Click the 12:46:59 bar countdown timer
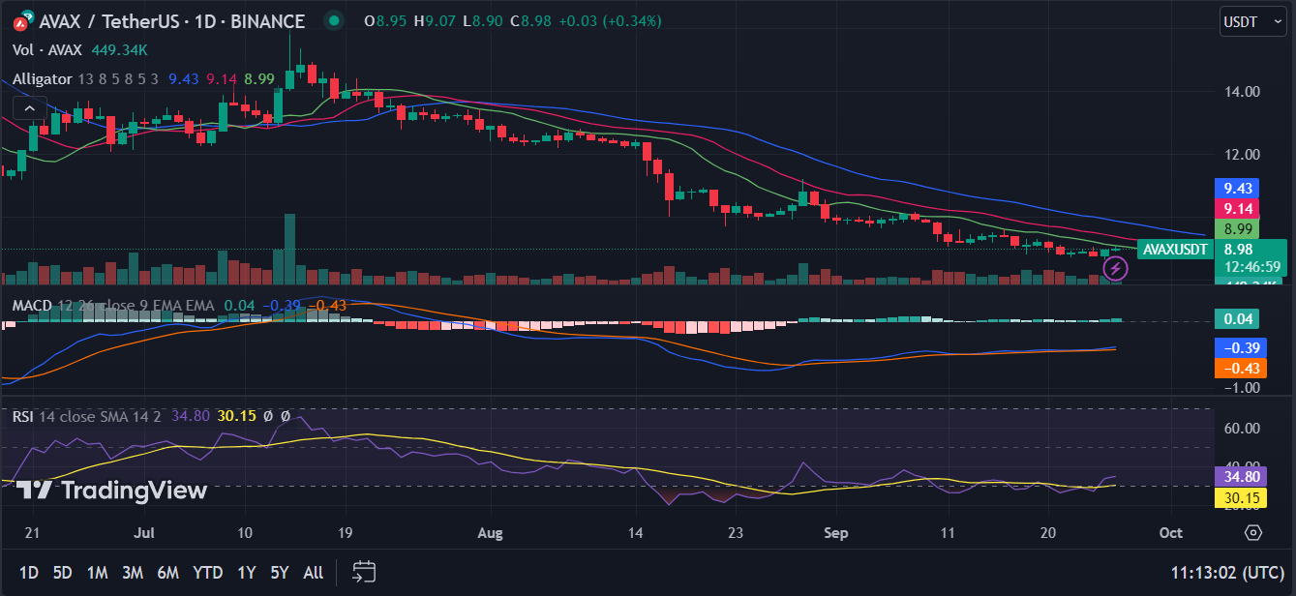The image size is (1296, 596). point(1252,267)
